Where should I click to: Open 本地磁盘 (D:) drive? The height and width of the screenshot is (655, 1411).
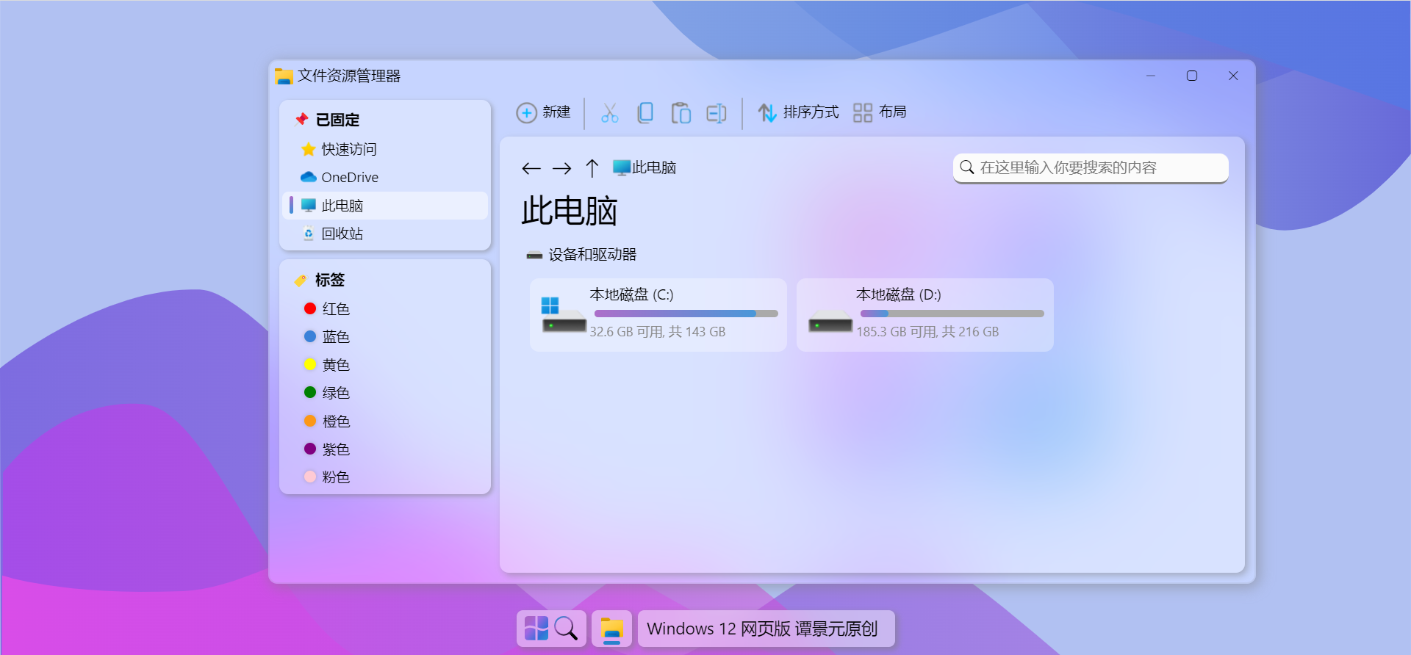925,315
